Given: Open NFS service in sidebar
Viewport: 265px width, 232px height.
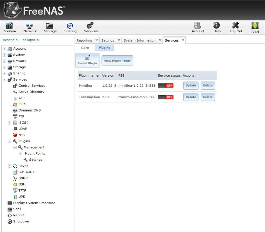Looking at the screenshot, I should [19, 135].
